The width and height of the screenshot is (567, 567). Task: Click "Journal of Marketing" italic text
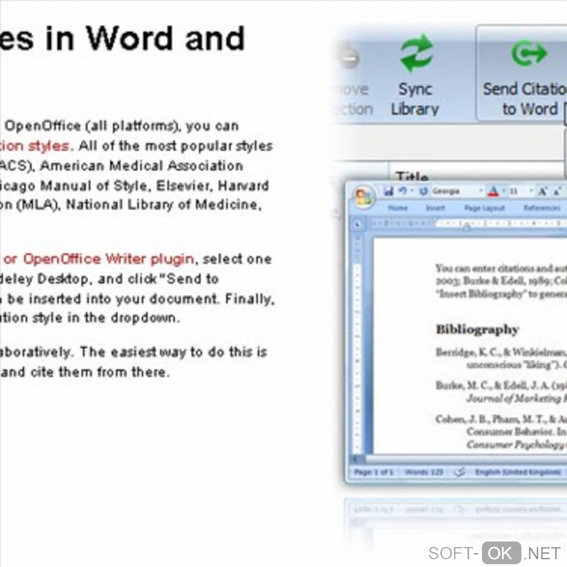point(514,398)
